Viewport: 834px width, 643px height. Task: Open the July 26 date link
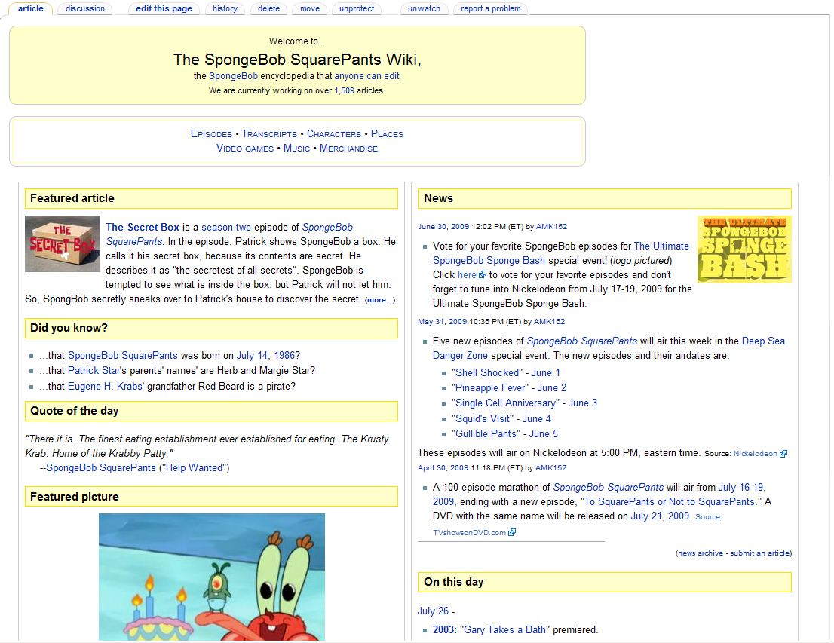(433, 611)
